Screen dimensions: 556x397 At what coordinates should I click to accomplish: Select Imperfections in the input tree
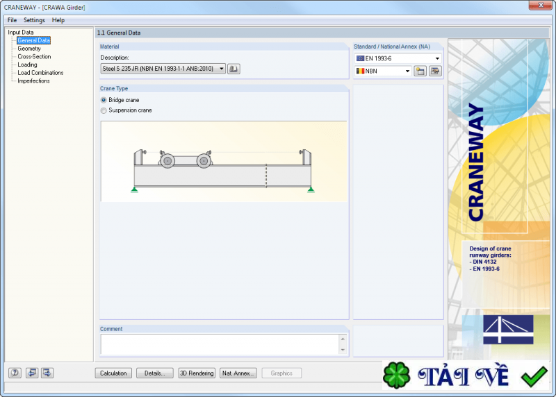coord(33,81)
